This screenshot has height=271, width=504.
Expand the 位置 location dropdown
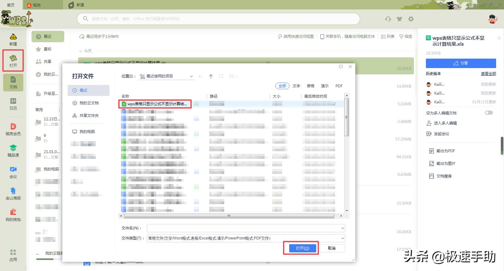[192, 76]
